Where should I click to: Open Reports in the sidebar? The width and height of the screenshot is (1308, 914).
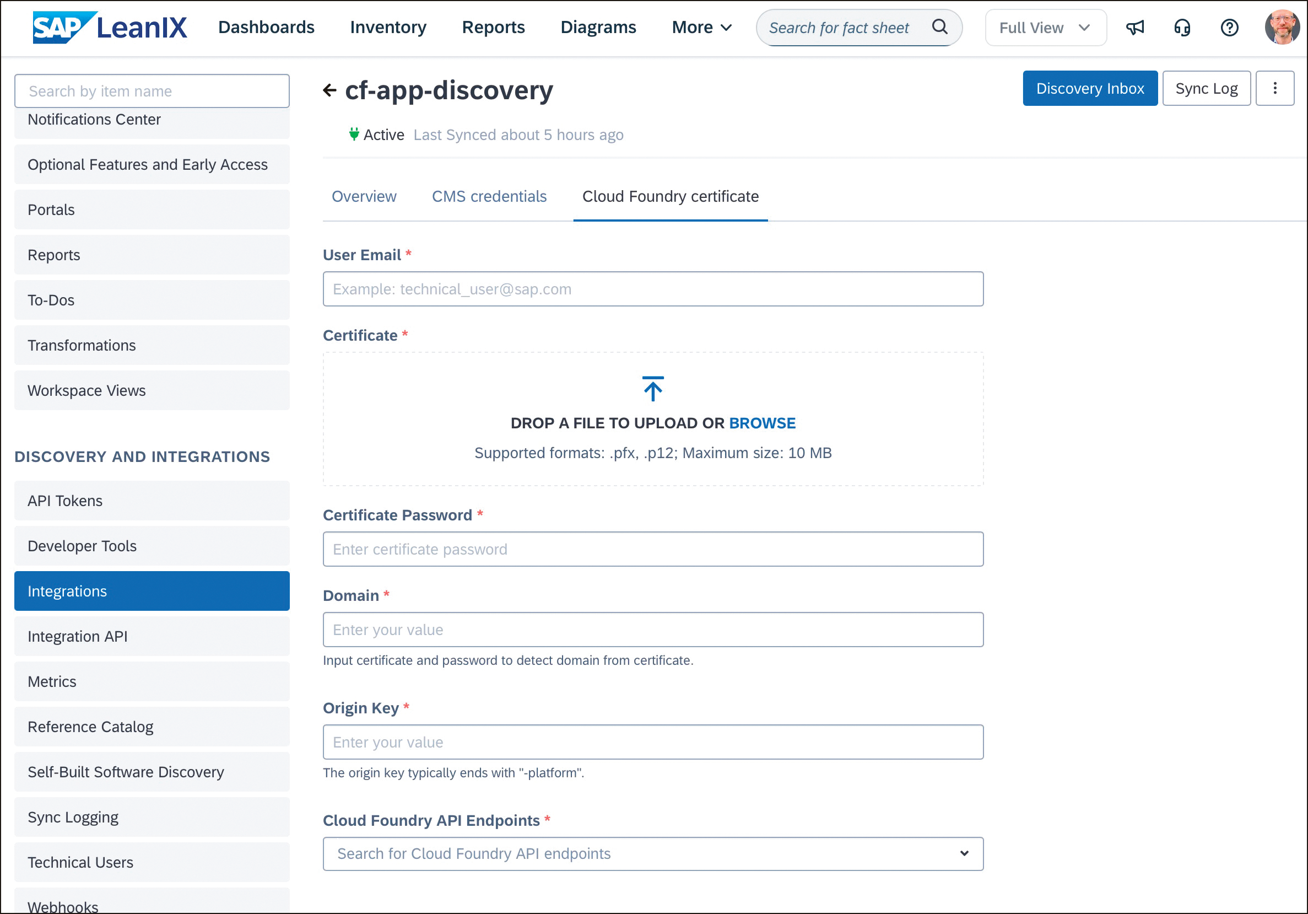coord(152,255)
